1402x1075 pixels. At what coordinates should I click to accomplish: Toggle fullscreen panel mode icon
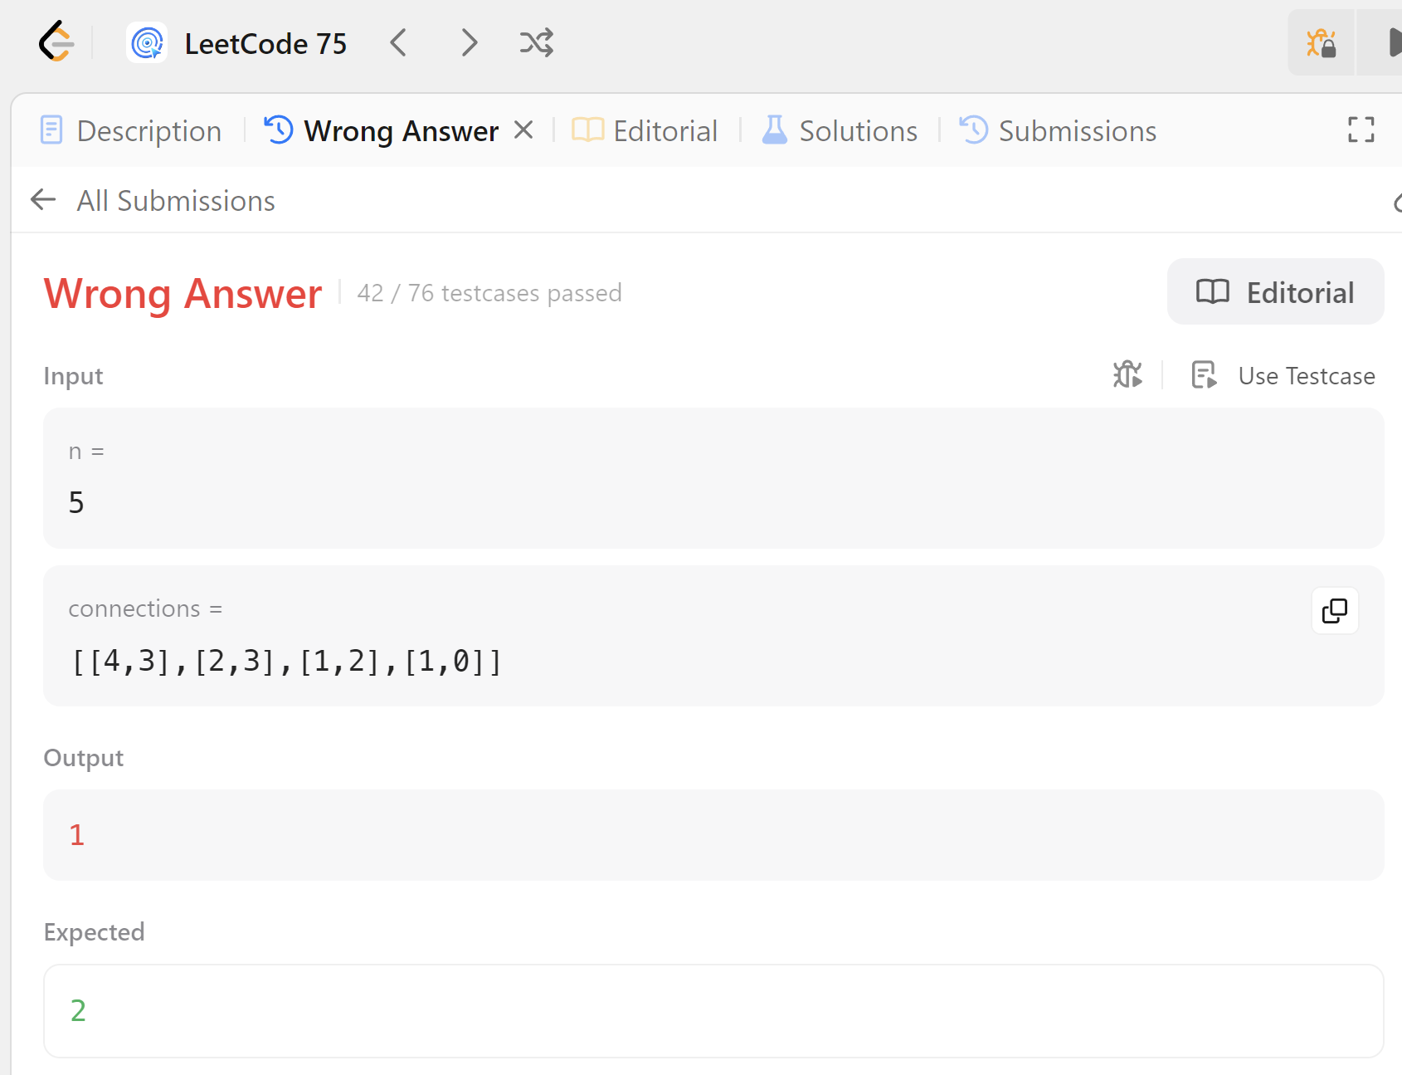[1361, 129]
